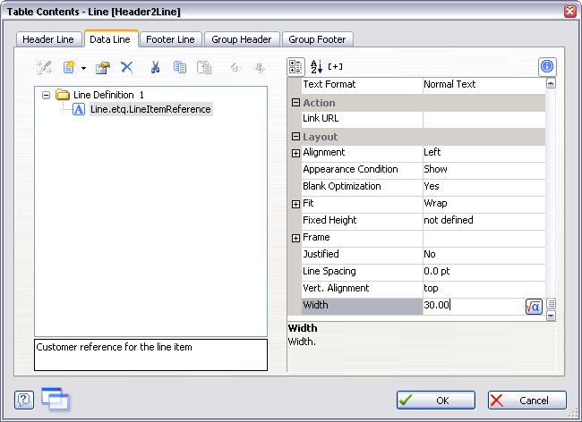Collapse the Action property section
This screenshot has height=422, width=582.
pos(295,103)
